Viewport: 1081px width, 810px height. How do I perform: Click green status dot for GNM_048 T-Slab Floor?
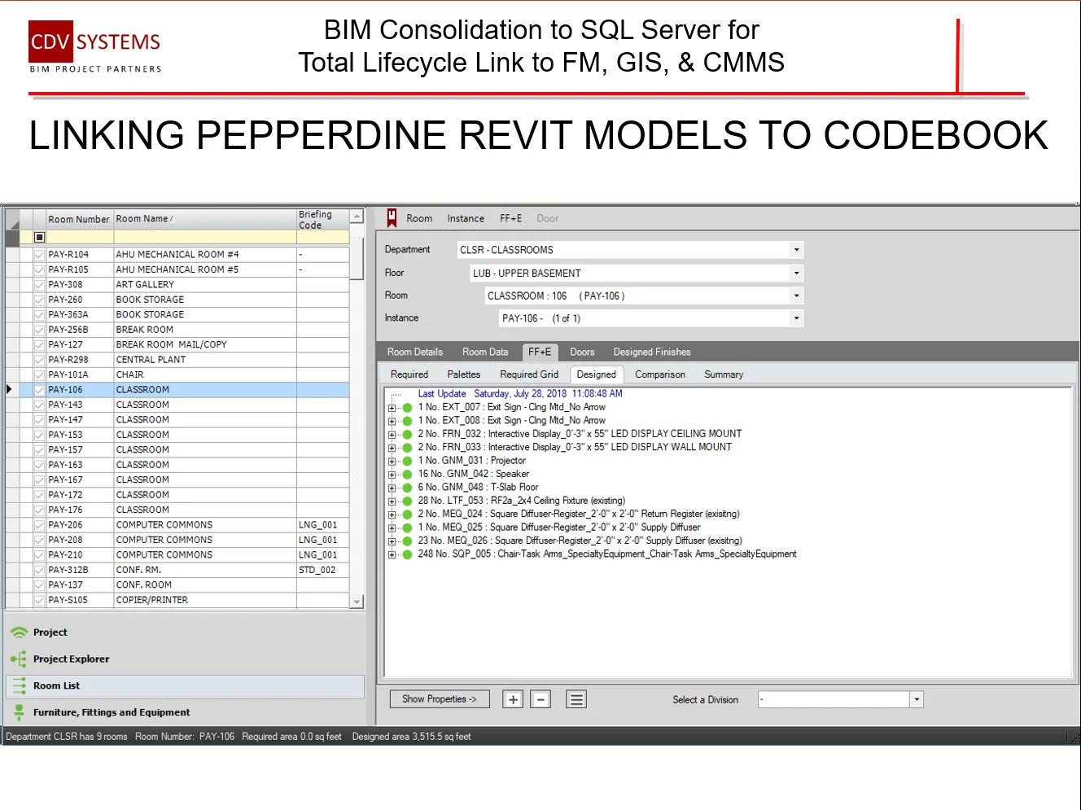pyautogui.click(x=407, y=488)
